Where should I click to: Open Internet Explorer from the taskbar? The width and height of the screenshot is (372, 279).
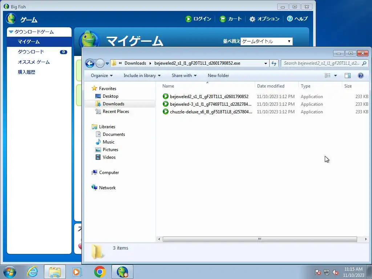32,272
